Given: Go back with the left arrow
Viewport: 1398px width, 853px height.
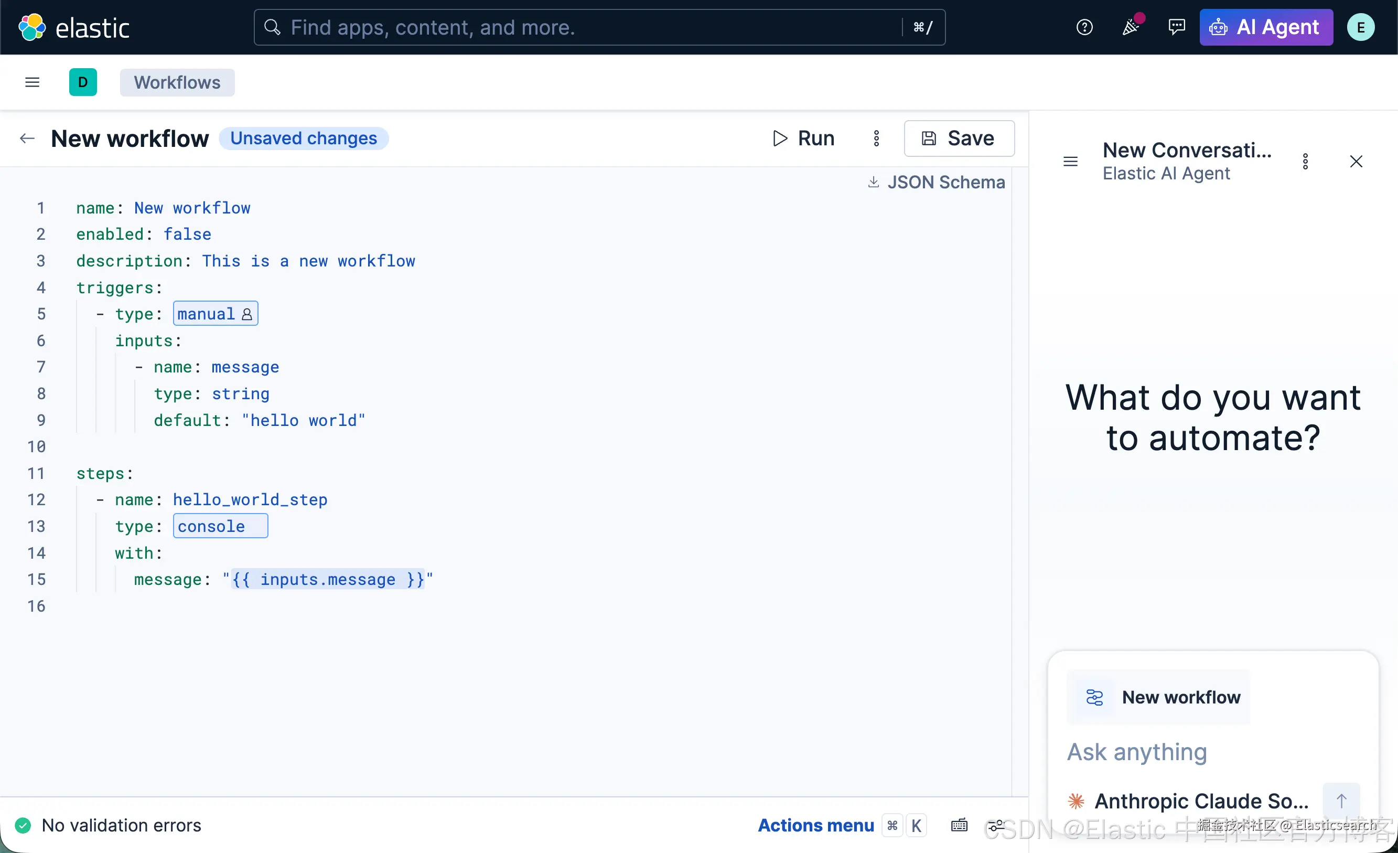Looking at the screenshot, I should (x=27, y=138).
